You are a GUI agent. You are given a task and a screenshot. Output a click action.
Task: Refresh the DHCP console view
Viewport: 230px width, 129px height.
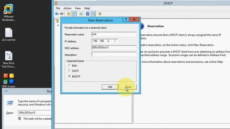[81, 14]
